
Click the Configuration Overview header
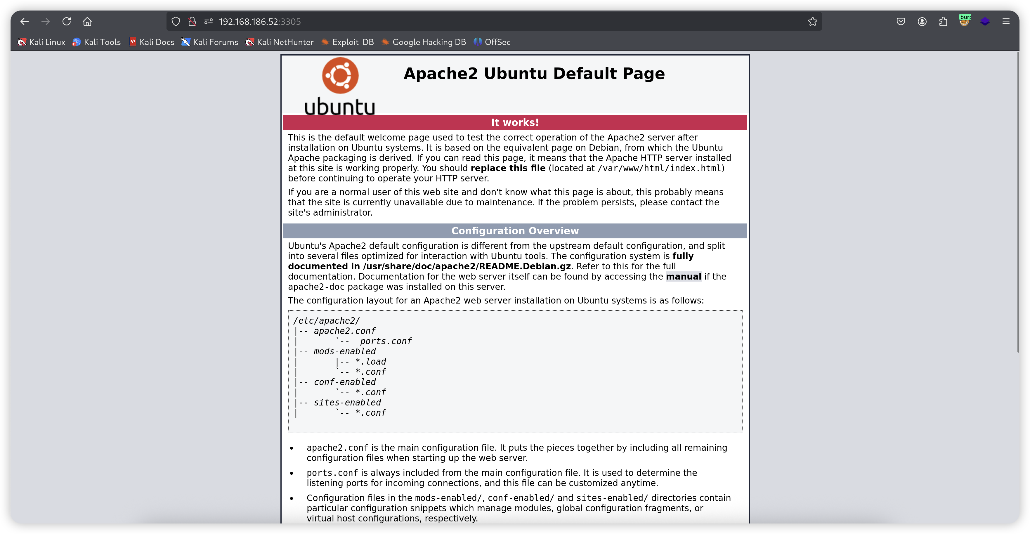point(515,231)
